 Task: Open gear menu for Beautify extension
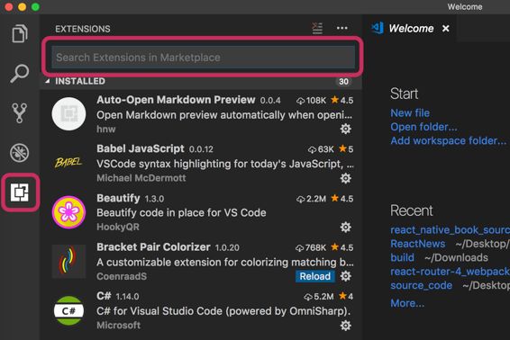point(345,227)
